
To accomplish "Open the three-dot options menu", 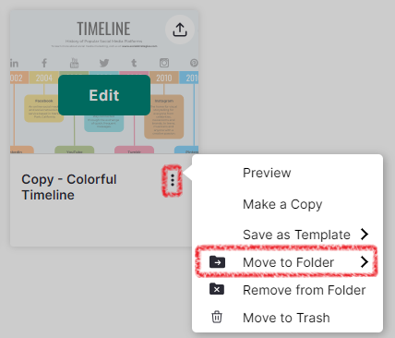I will 173,180.
